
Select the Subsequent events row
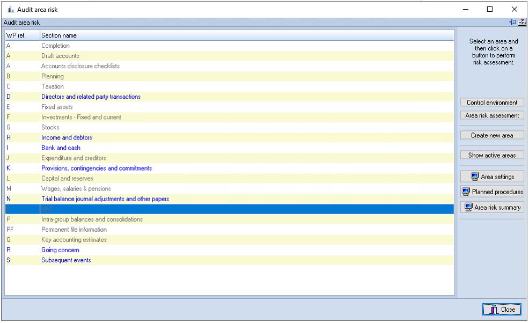tap(230, 260)
